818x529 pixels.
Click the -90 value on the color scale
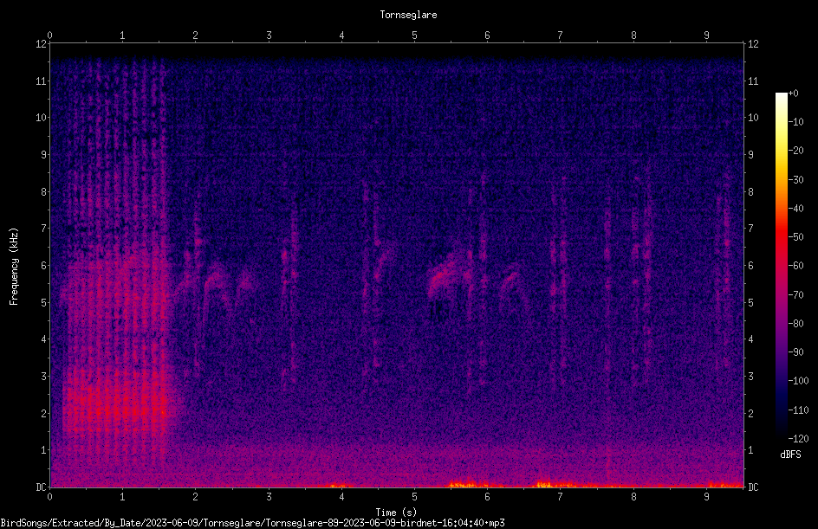coord(795,352)
